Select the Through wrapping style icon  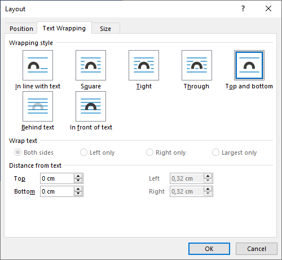[x=197, y=65]
